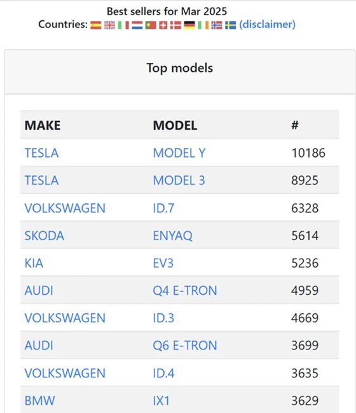Open the MODEL Y link
The height and width of the screenshot is (413, 356).
[x=179, y=153]
